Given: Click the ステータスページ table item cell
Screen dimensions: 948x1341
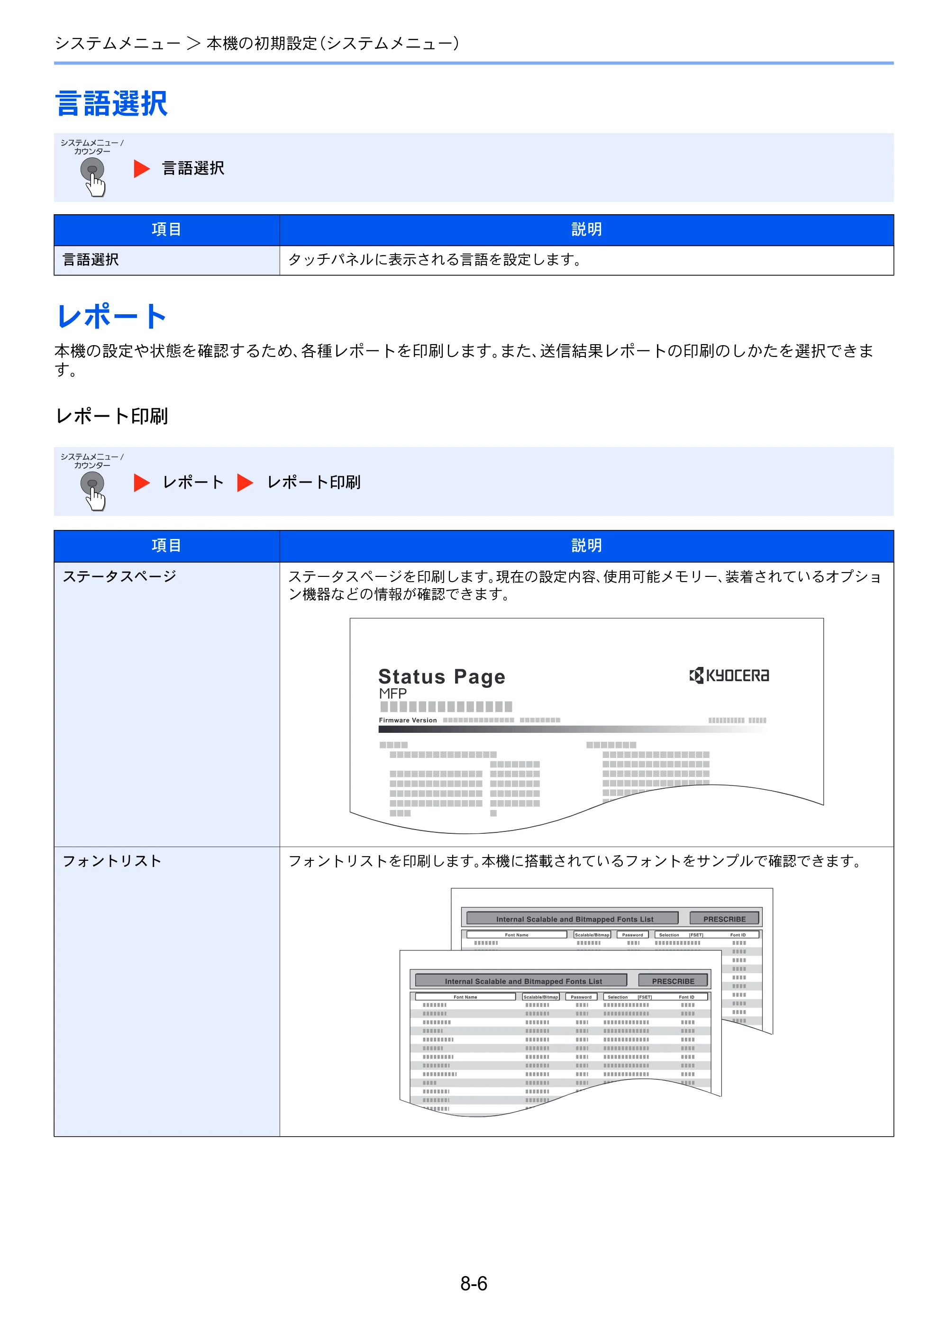Looking at the screenshot, I should click(166, 704).
